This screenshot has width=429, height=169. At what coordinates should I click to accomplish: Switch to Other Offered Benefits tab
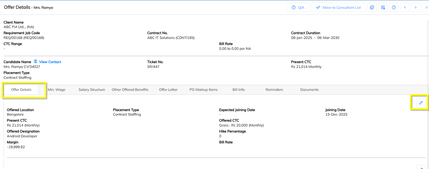click(x=130, y=90)
